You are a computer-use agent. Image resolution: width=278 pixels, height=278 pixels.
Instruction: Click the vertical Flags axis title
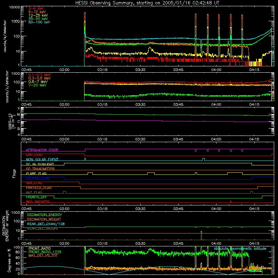pyautogui.click(x=14, y=173)
